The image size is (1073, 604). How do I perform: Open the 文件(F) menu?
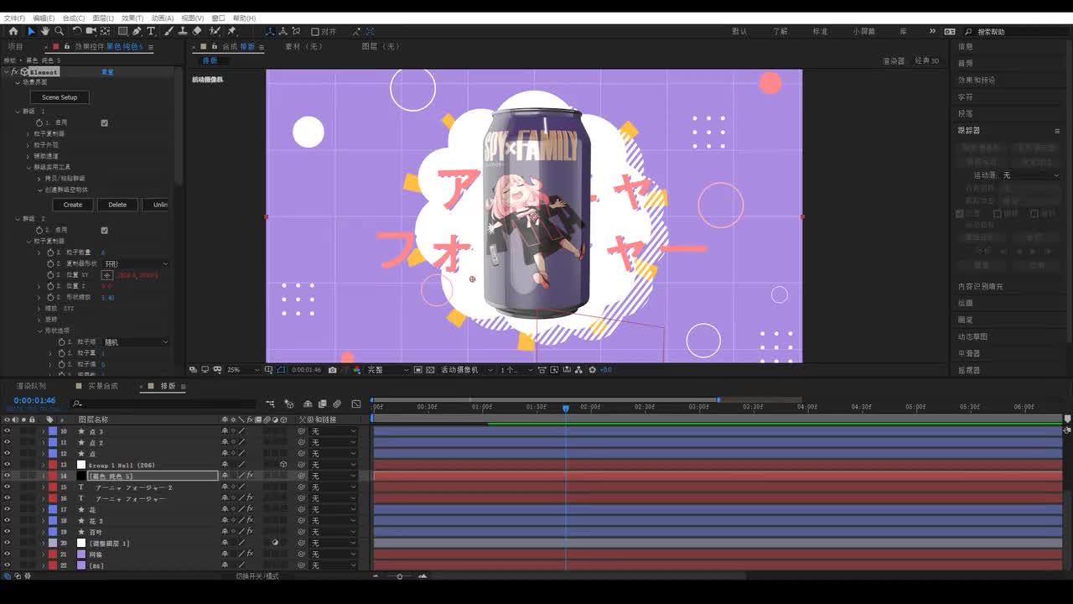(x=14, y=18)
